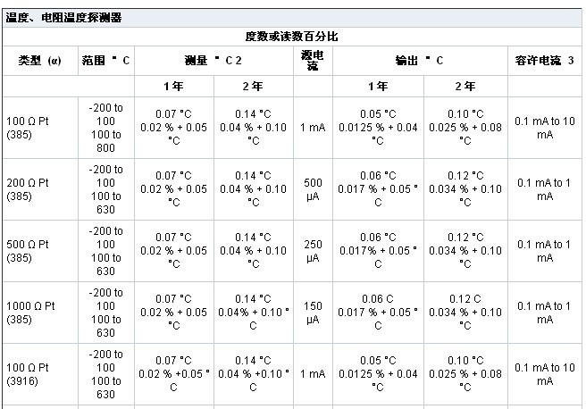Select 1-year measurement cell of 500 Ω Pt row
The image size is (586, 409).
[174, 251]
